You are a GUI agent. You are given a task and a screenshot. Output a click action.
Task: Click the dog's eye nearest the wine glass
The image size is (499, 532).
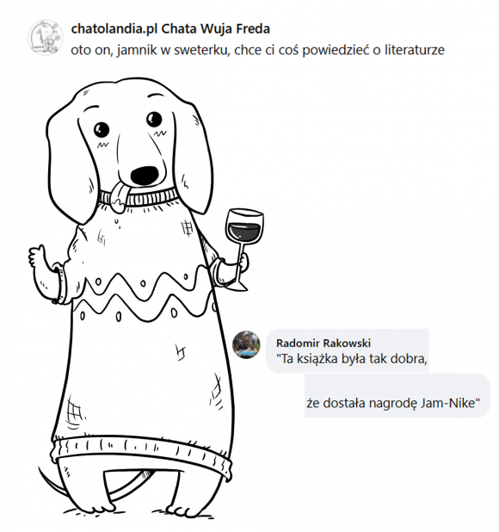click(154, 119)
